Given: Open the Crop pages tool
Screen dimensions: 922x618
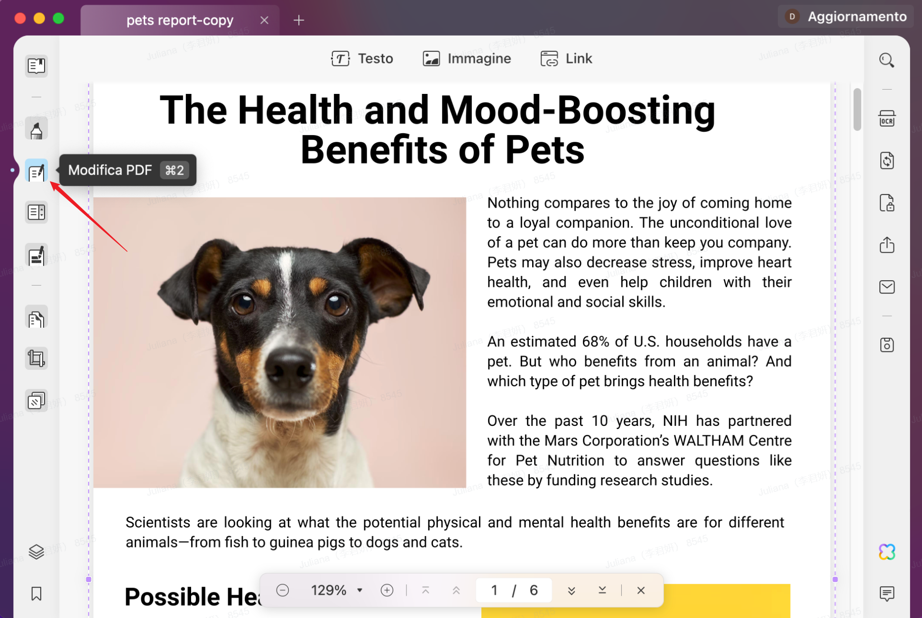Looking at the screenshot, I should click(x=36, y=358).
